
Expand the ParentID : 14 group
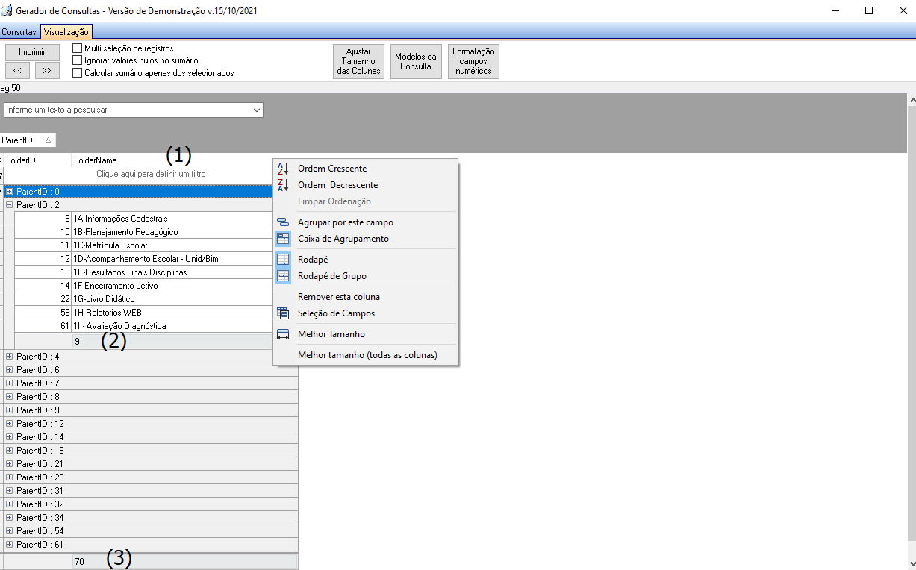point(10,437)
